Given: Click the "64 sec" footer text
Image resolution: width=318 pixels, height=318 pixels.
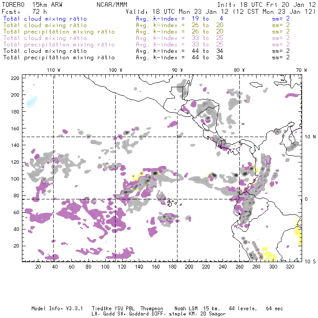Looking at the screenshot, I should pos(275,309).
